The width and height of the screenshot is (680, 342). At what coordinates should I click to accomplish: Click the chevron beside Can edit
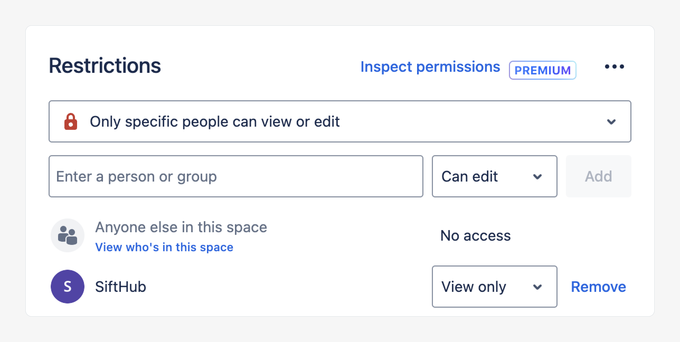pyautogui.click(x=537, y=177)
